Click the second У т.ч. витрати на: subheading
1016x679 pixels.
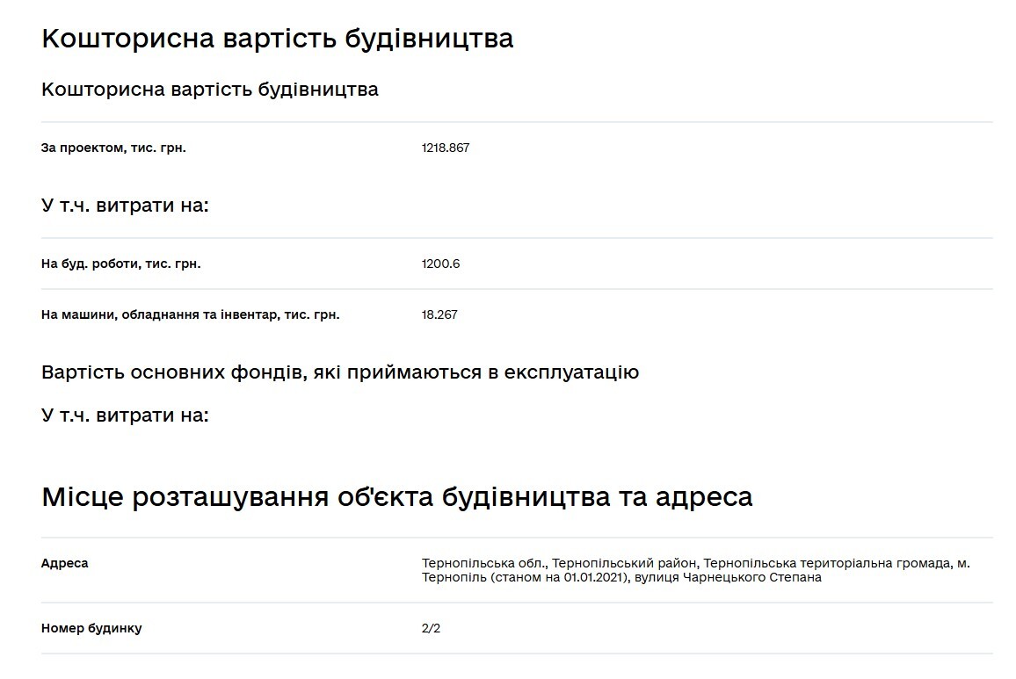pyautogui.click(x=125, y=415)
